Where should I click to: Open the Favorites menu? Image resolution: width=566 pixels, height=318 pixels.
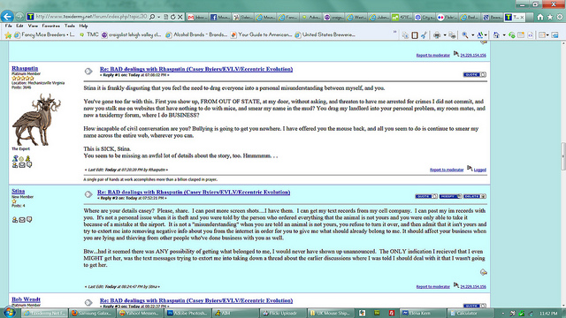pos(51,26)
